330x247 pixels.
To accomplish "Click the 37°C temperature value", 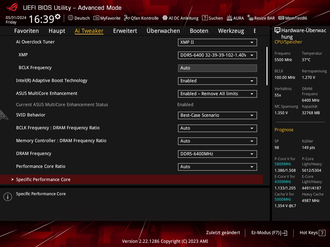I will 306,60.
